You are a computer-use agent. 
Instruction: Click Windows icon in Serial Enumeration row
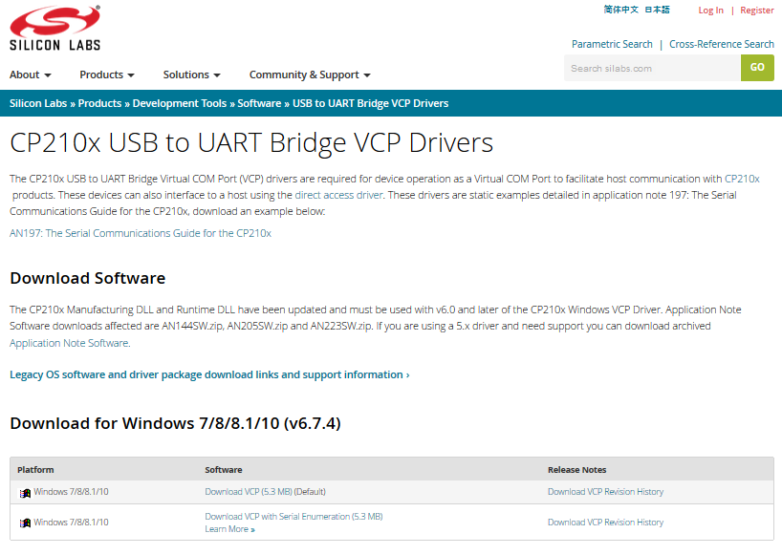click(25, 523)
